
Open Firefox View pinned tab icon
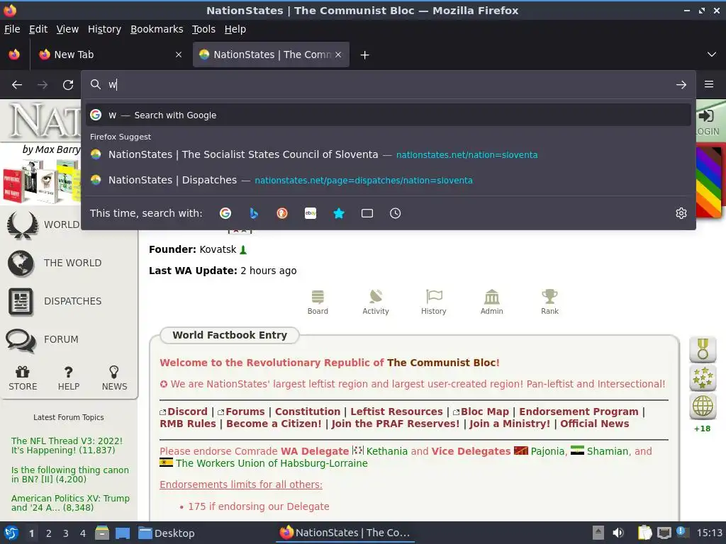point(14,55)
